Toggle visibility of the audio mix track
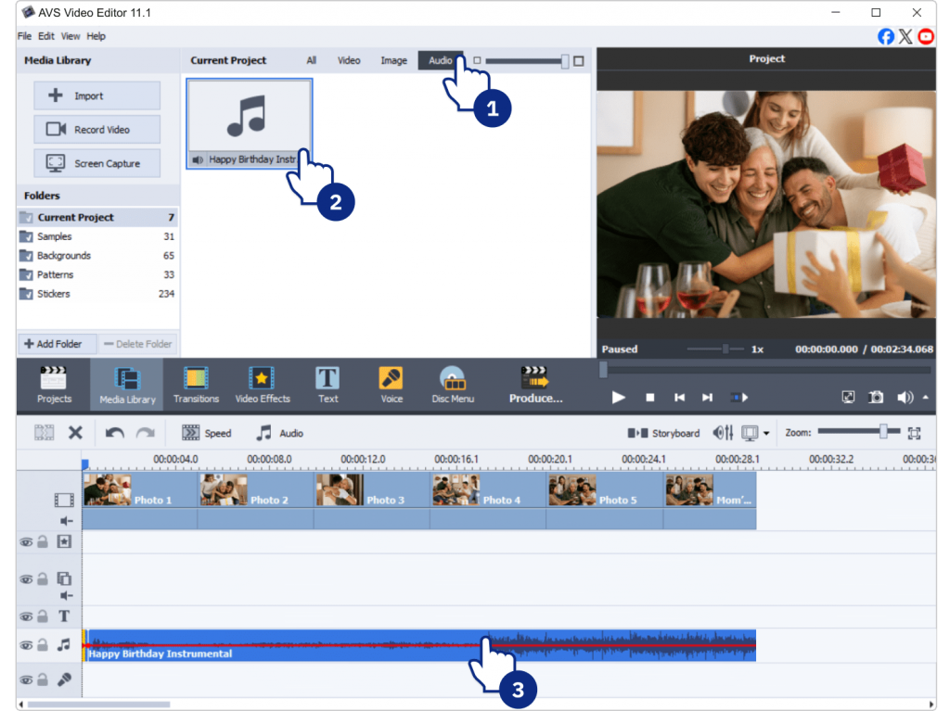The height and width of the screenshot is (711, 950). pyautogui.click(x=26, y=645)
